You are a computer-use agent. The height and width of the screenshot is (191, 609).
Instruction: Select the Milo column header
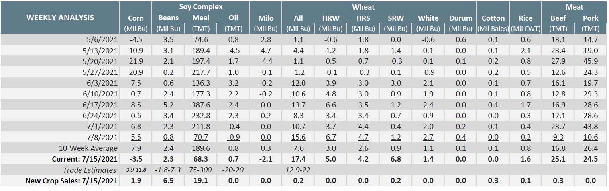coord(265,18)
